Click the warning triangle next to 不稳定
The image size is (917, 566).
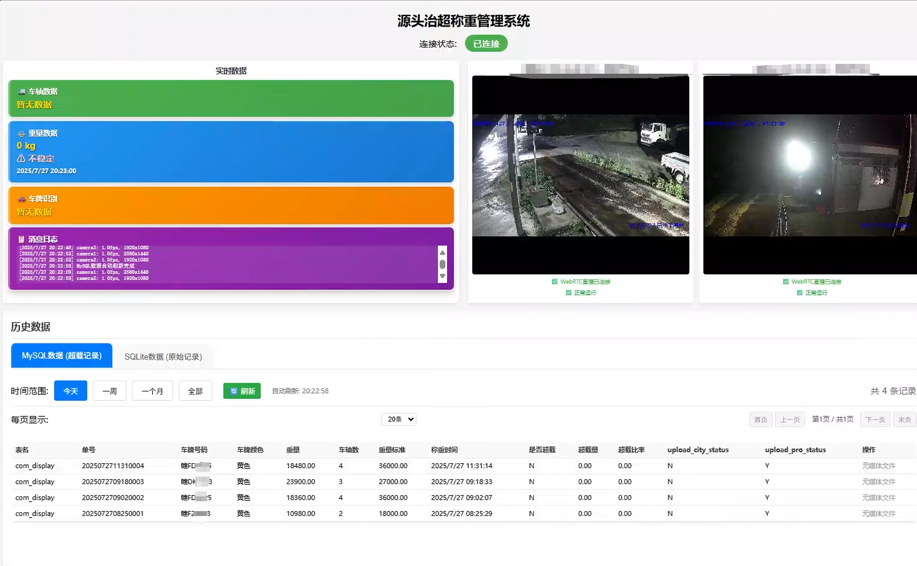[x=21, y=158]
